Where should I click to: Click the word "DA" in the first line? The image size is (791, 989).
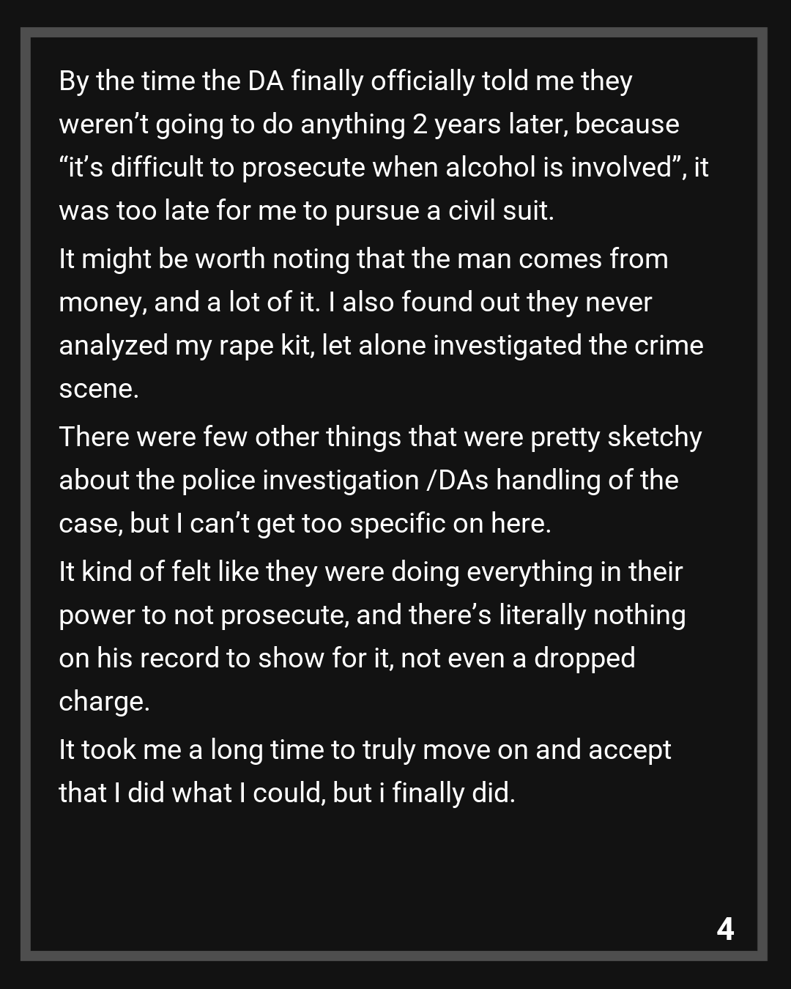[x=266, y=81]
